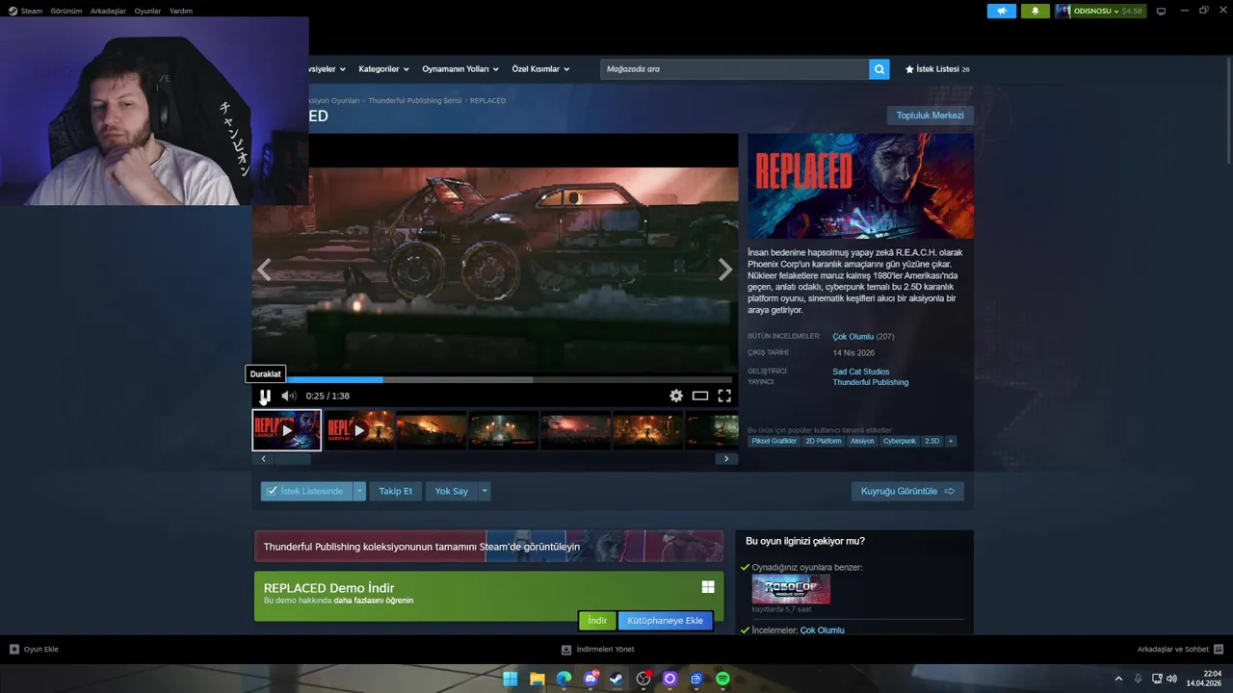Select second gameplay trailer thumbnail

tap(358, 430)
